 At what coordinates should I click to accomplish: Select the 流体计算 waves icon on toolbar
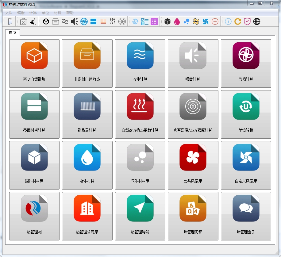pyautogui.click(x=65, y=21)
